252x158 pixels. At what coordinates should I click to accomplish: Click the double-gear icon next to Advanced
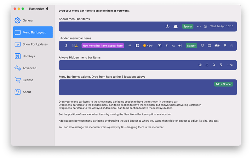[18, 68]
